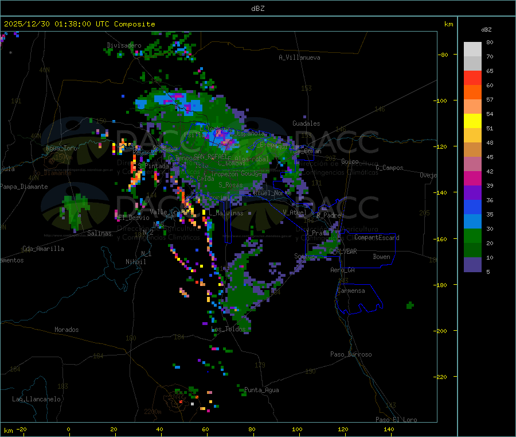Click the Cda_Amarilla place label
The width and height of the screenshot is (516, 437).
tap(43, 249)
